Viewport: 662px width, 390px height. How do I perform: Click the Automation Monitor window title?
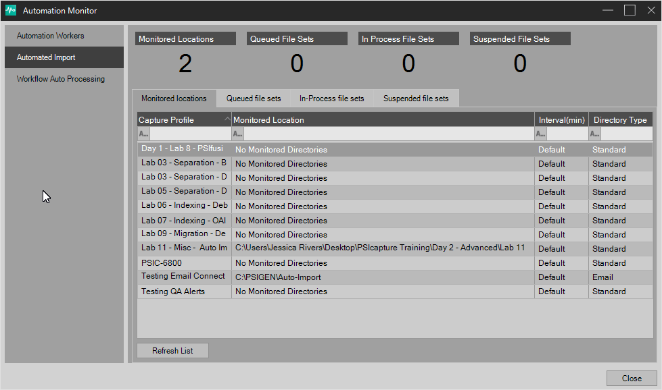[60, 11]
